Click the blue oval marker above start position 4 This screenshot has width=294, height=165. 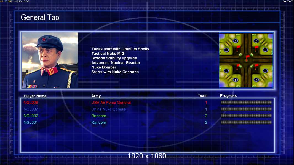pos(226,71)
